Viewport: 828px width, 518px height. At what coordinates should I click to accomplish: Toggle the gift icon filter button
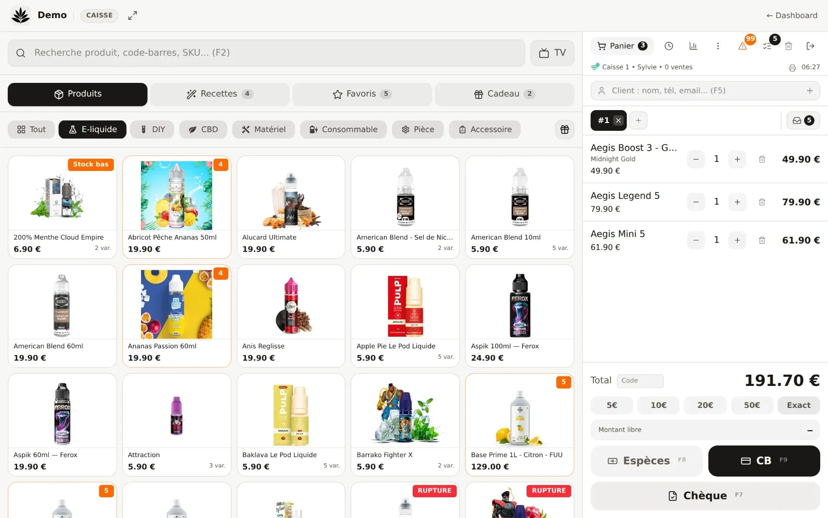(x=565, y=129)
